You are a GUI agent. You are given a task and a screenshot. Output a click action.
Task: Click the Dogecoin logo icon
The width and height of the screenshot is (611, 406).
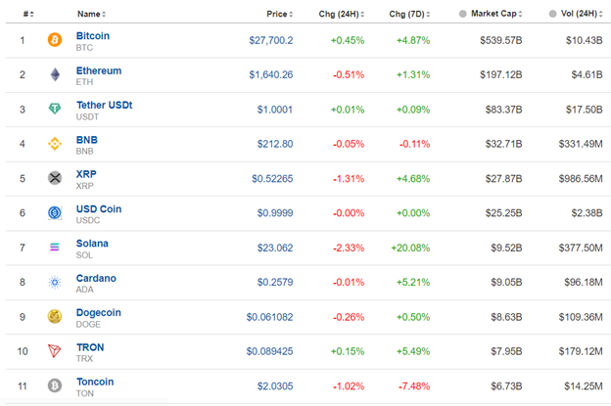click(x=55, y=316)
